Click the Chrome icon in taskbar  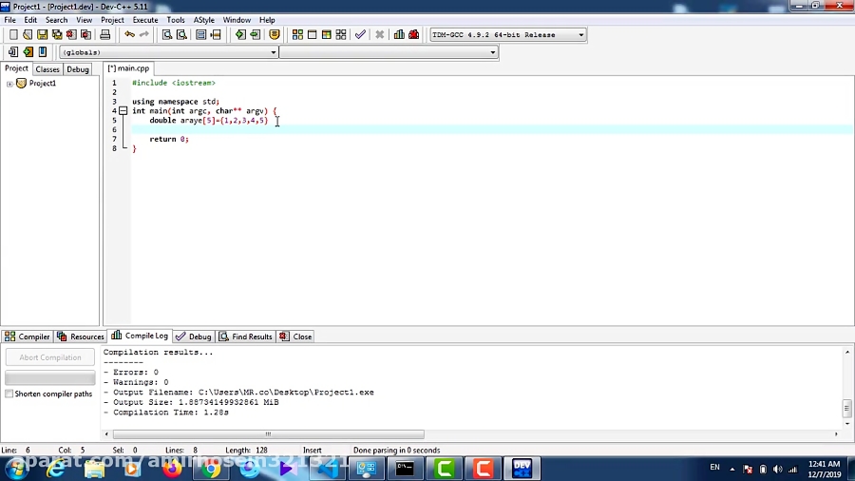(x=211, y=468)
